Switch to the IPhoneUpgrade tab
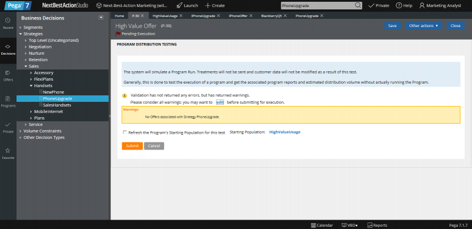 [x=203, y=16]
